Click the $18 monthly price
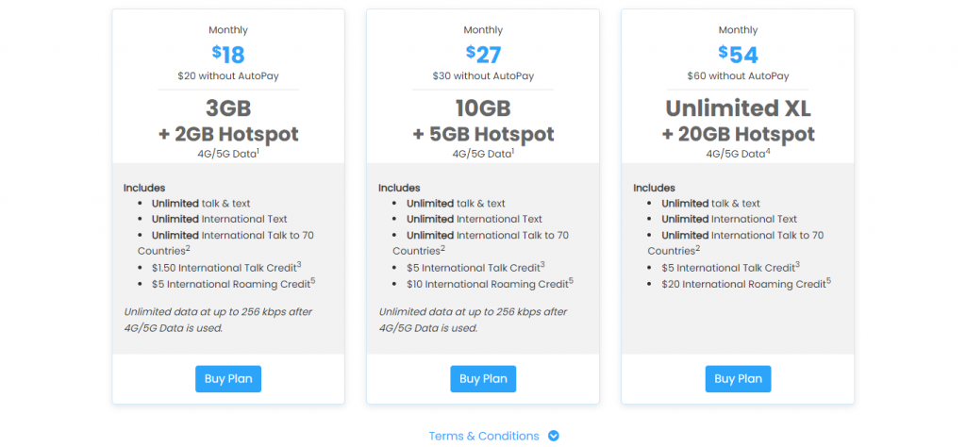 228,55
